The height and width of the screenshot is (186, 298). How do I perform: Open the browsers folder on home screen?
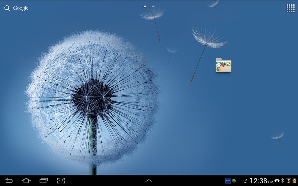pos(223,65)
